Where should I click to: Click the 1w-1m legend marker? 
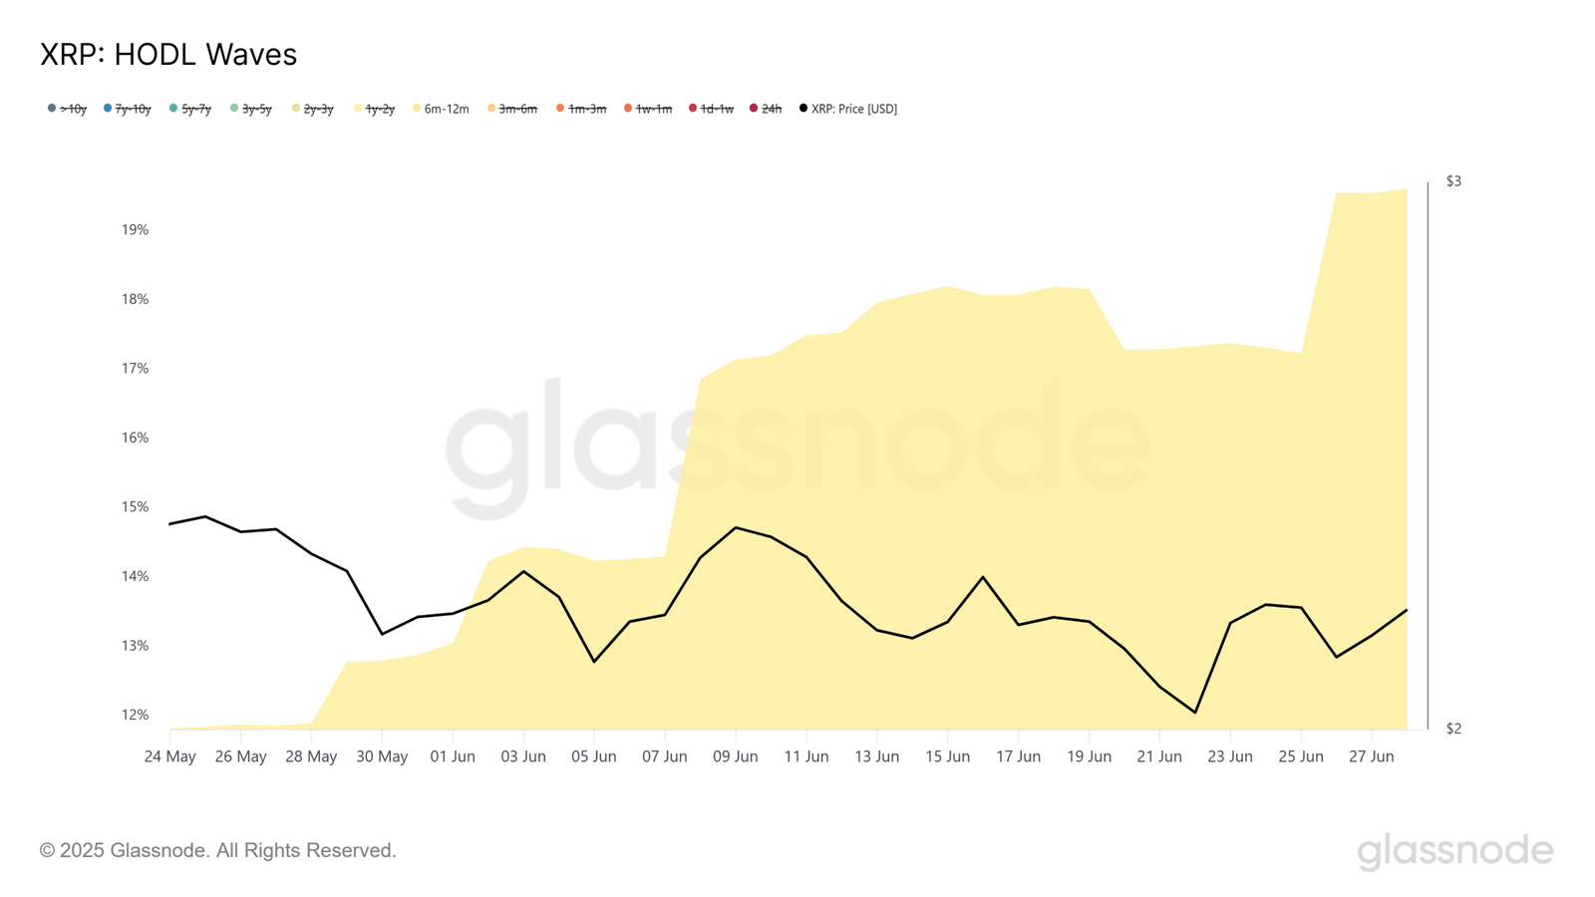pyautogui.click(x=628, y=108)
